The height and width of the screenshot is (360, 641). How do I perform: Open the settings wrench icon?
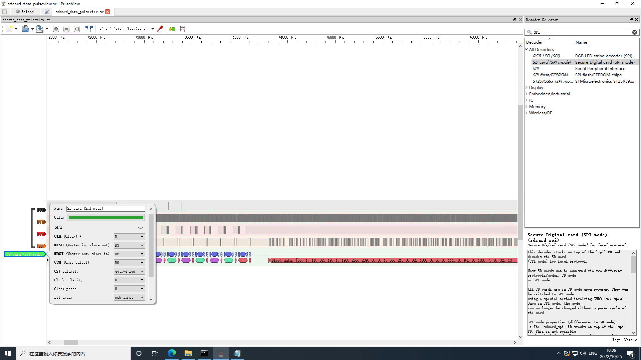click(x=47, y=12)
